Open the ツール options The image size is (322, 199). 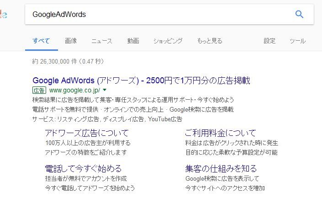click(297, 41)
